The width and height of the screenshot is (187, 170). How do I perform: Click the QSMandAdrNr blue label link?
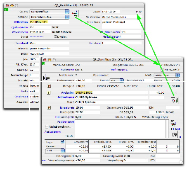(x=20, y=27)
